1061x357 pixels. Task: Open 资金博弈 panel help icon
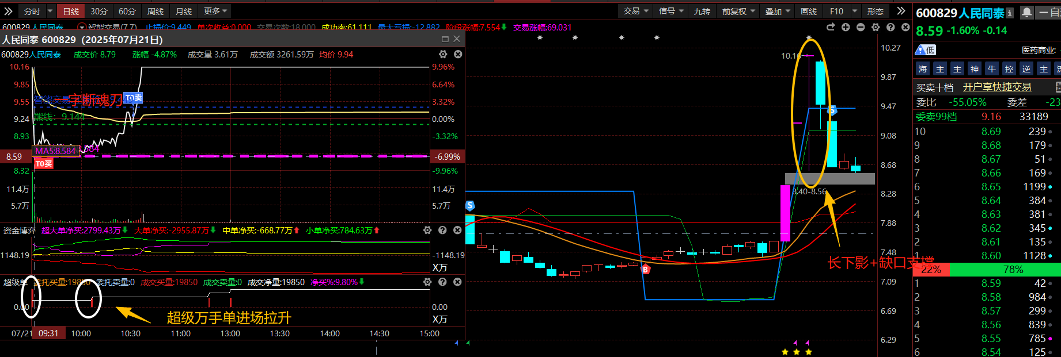(x=442, y=230)
